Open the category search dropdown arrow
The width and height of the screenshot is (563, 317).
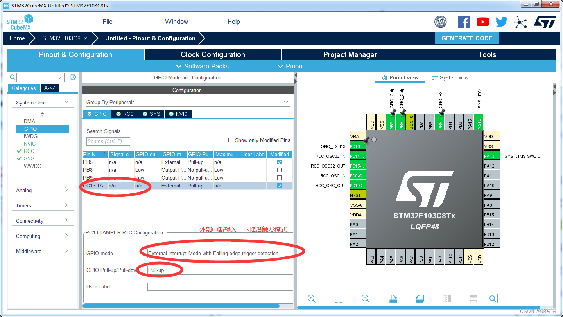click(x=60, y=77)
